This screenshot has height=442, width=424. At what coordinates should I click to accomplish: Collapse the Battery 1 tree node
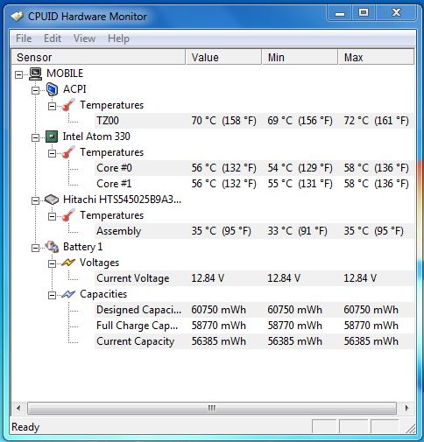(35, 248)
